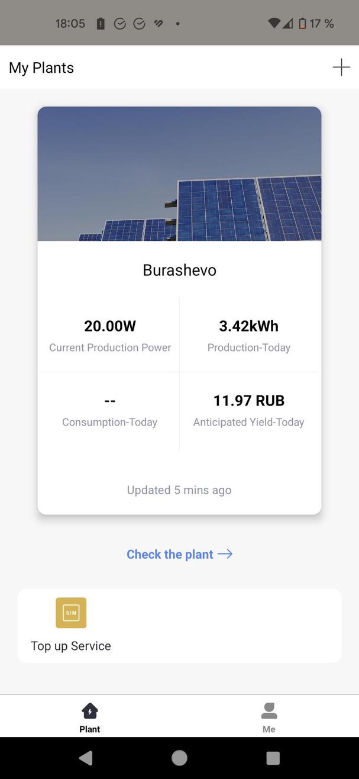Click the arrow next to Check the plant
Viewport: 359px width, 779px height.
(x=225, y=554)
